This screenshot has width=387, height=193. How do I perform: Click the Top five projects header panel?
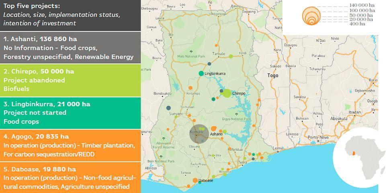pyautogui.click(x=70, y=15)
